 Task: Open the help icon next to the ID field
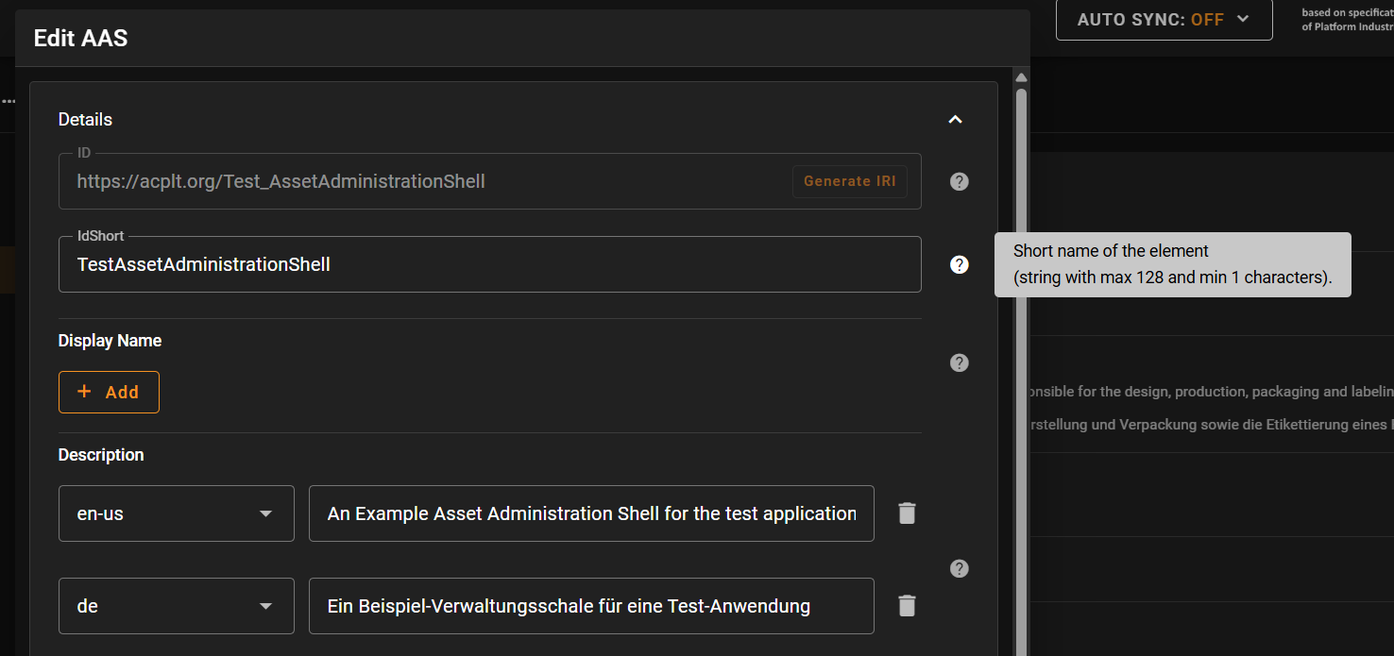pyautogui.click(x=959, y=181)
